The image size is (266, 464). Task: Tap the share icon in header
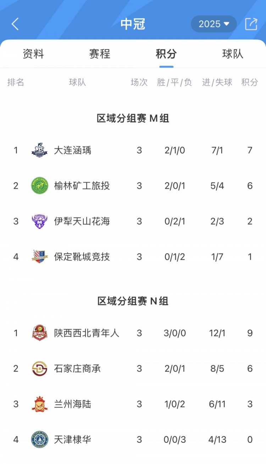pyautogui.click(x=251, y=24)
